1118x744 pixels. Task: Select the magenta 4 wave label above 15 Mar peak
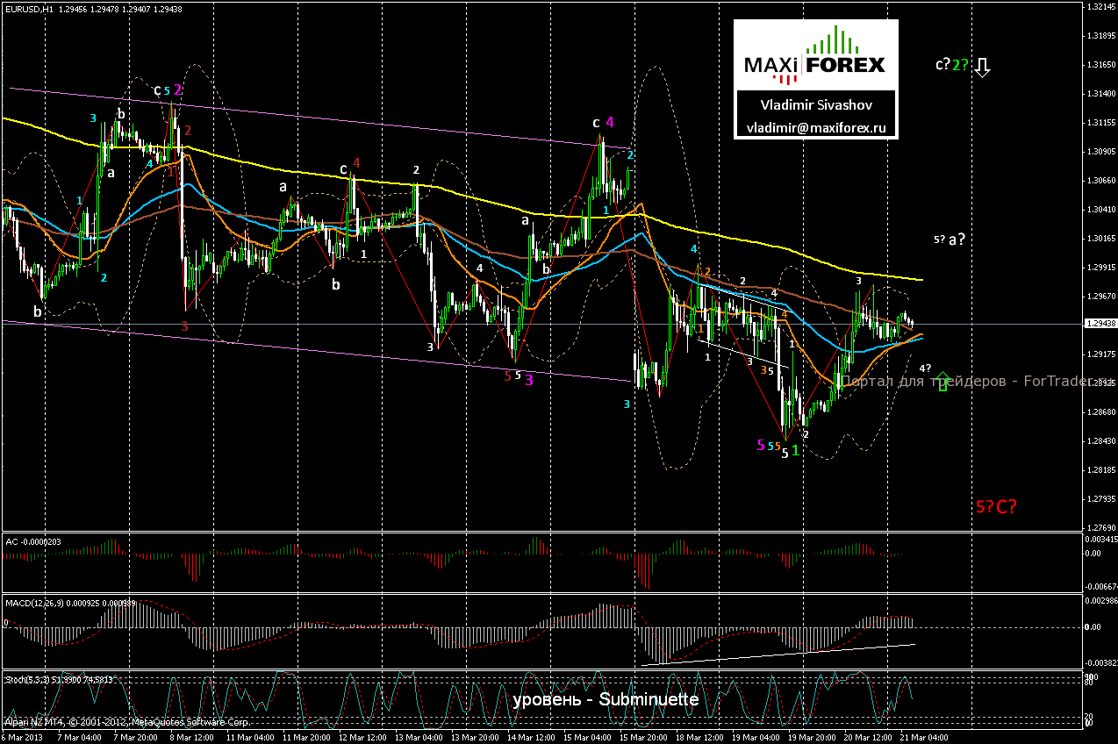point(609,122)
